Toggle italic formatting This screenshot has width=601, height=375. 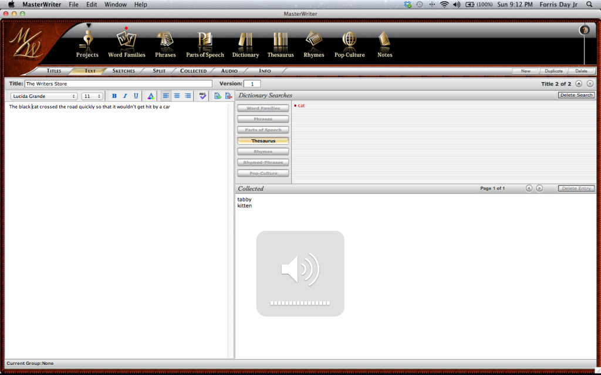[x=125, y=96]
